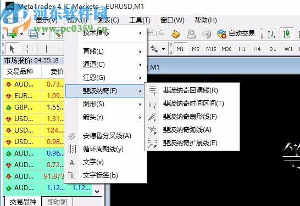300x206 pixels.
Task: Click the highlighted 斐波纳奇(F) menu entry
Action: point(105,91)
